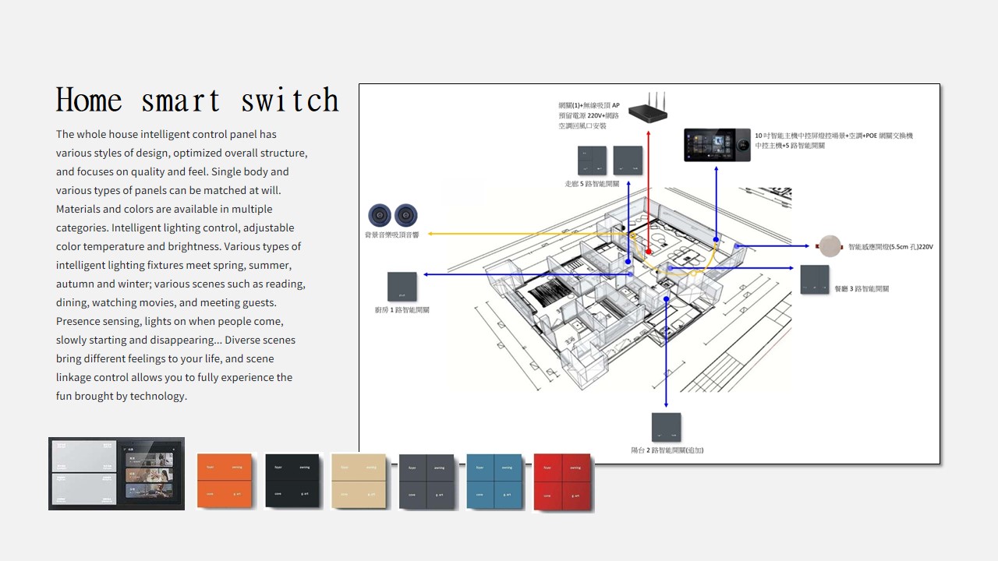Click the balcony 2-way smart switch image
Image resolution: width=998 pixels, height=561 pixels.
point(666,428)
